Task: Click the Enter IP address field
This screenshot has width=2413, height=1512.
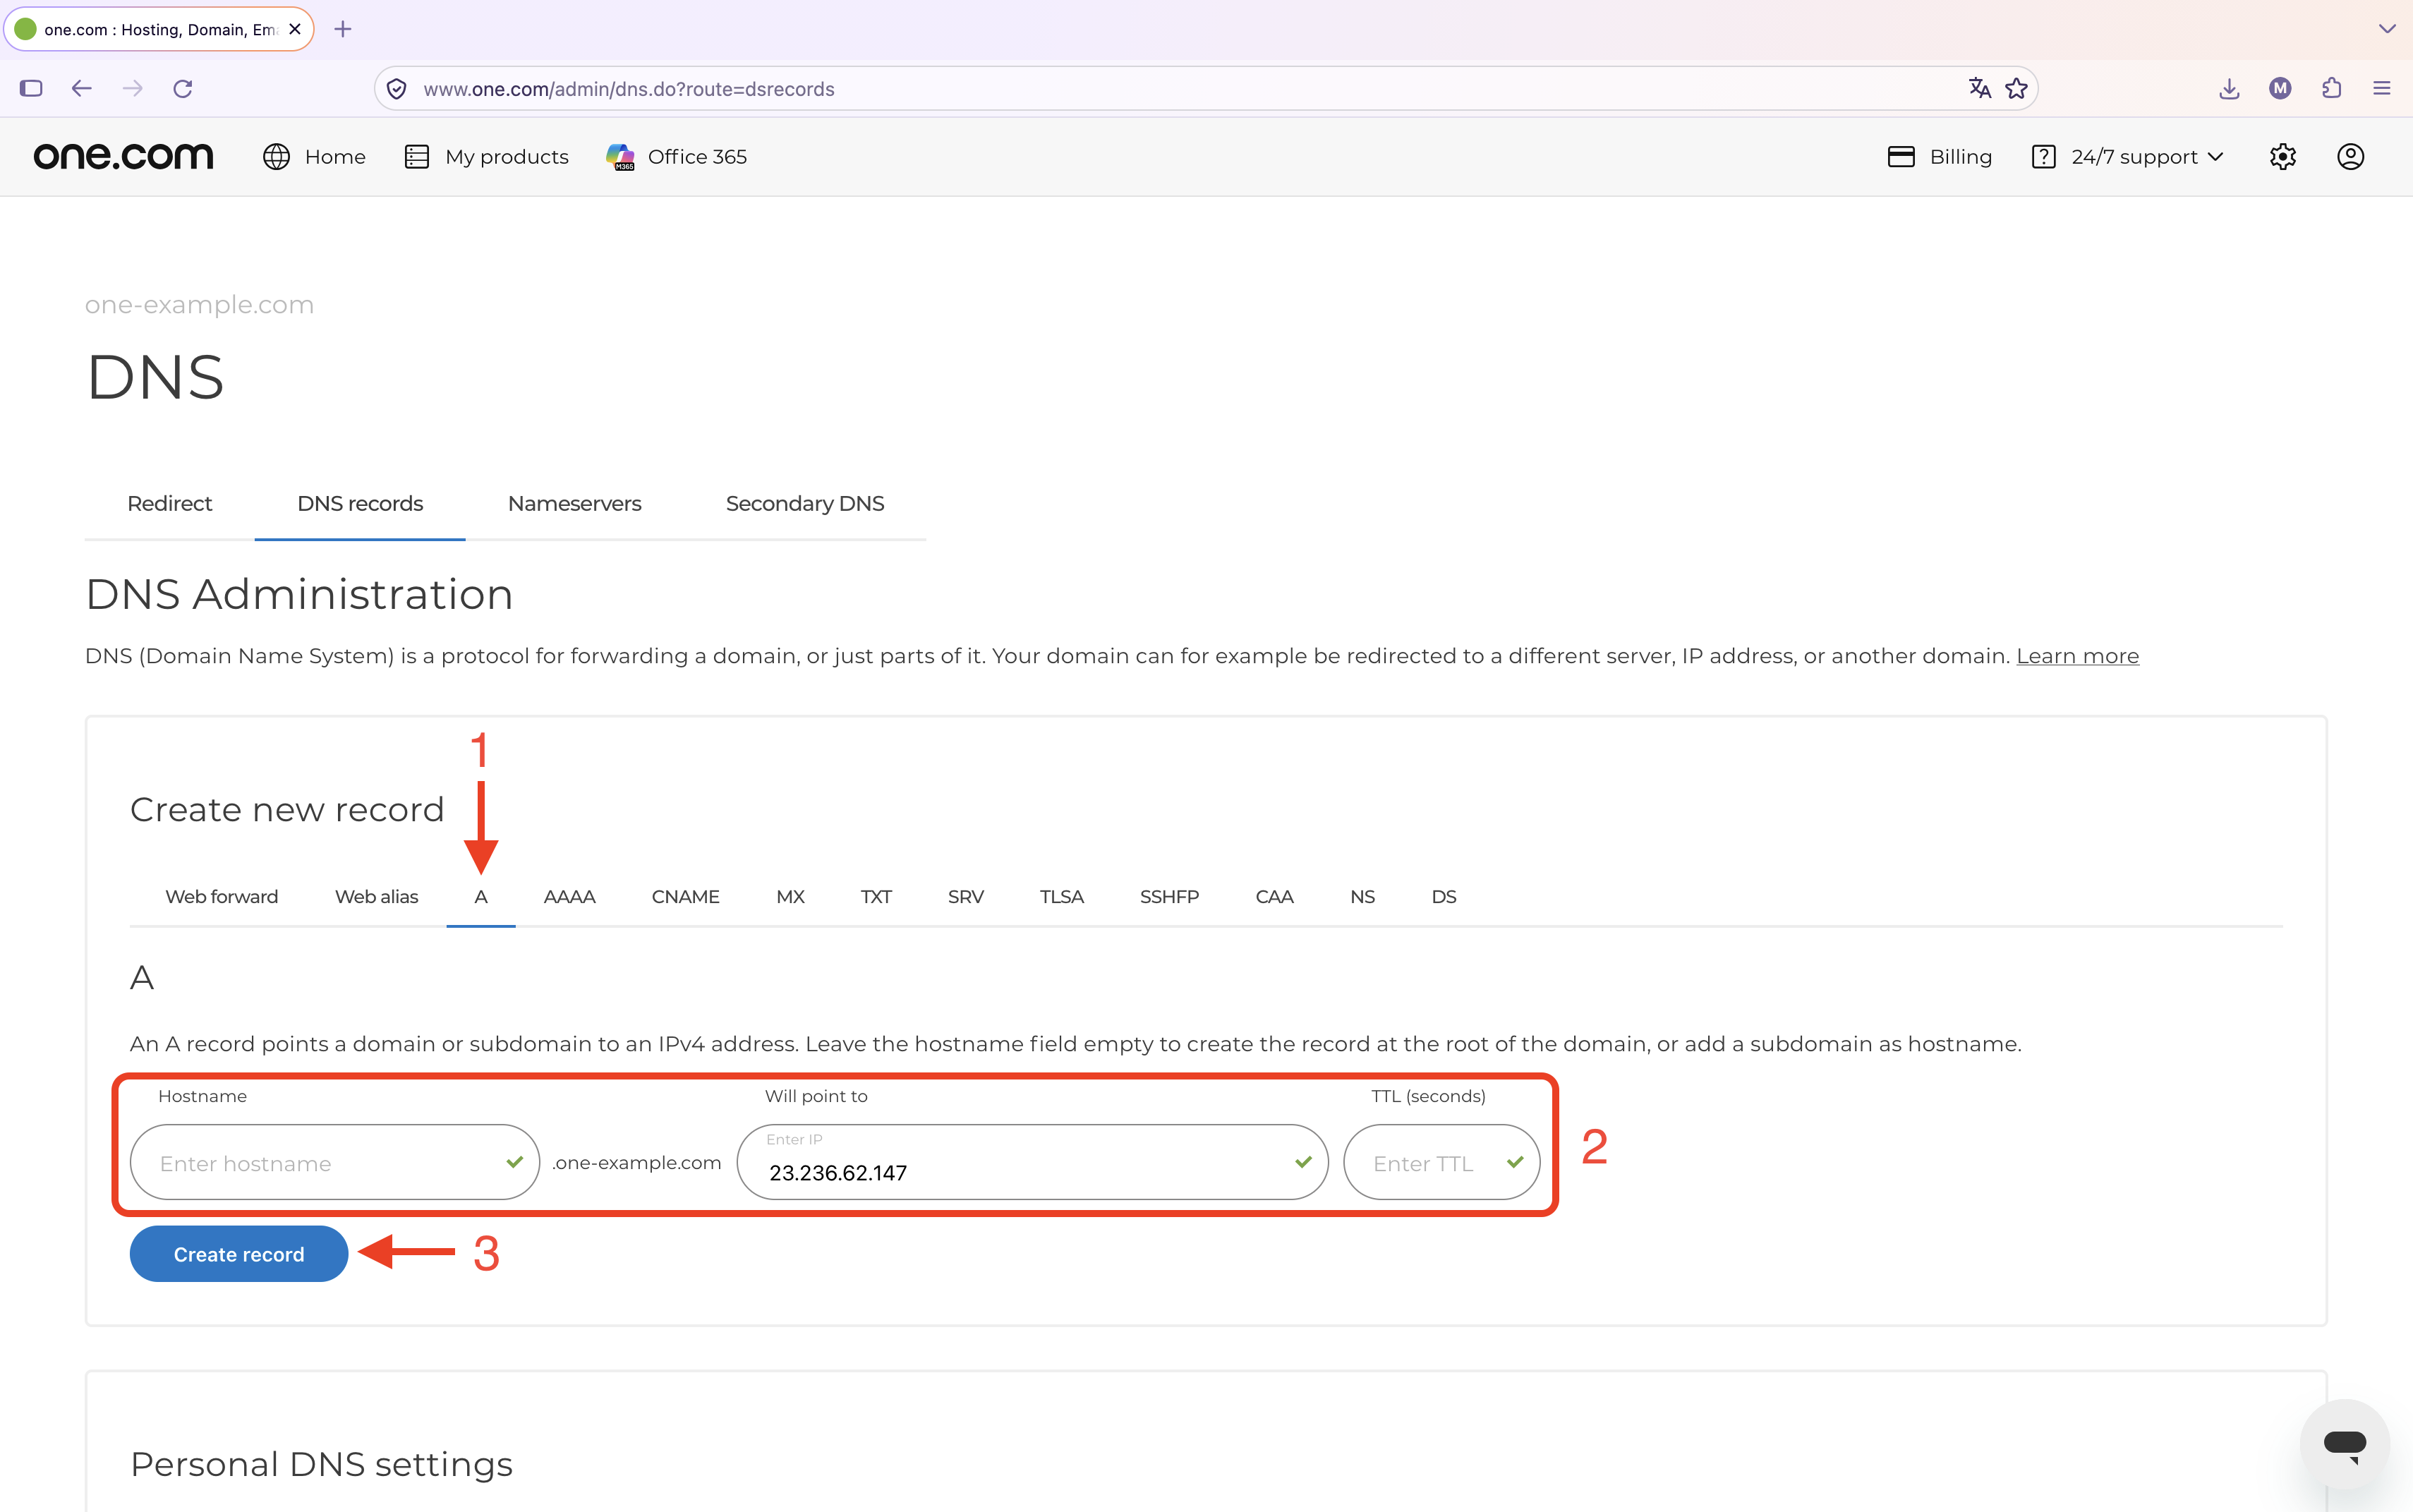Action: click(1033, 1162)
